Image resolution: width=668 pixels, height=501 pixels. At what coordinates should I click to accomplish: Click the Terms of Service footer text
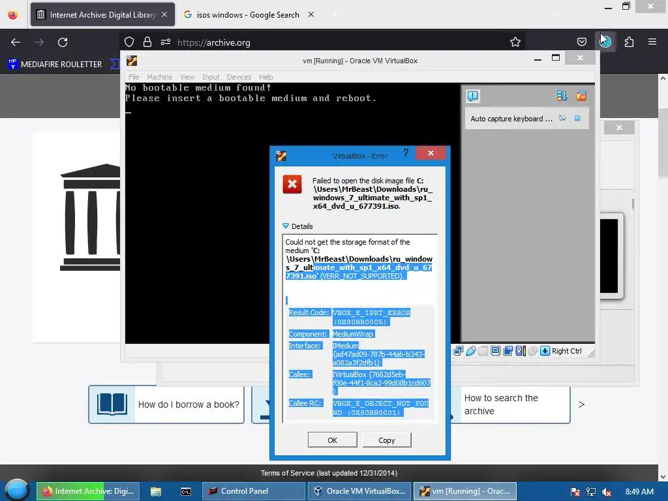(329, 474)
